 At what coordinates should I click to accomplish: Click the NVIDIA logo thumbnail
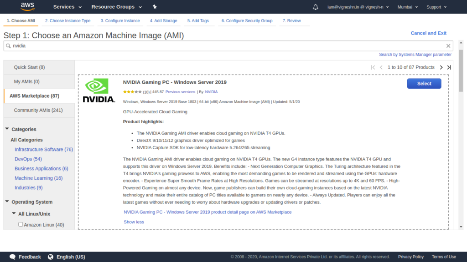tap(99, 91)
